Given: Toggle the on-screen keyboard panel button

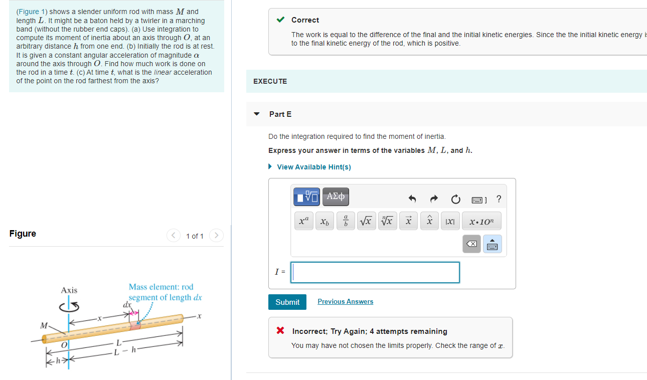Looking at the screenshot, I should pyautogui.click(x=492, y=244).
